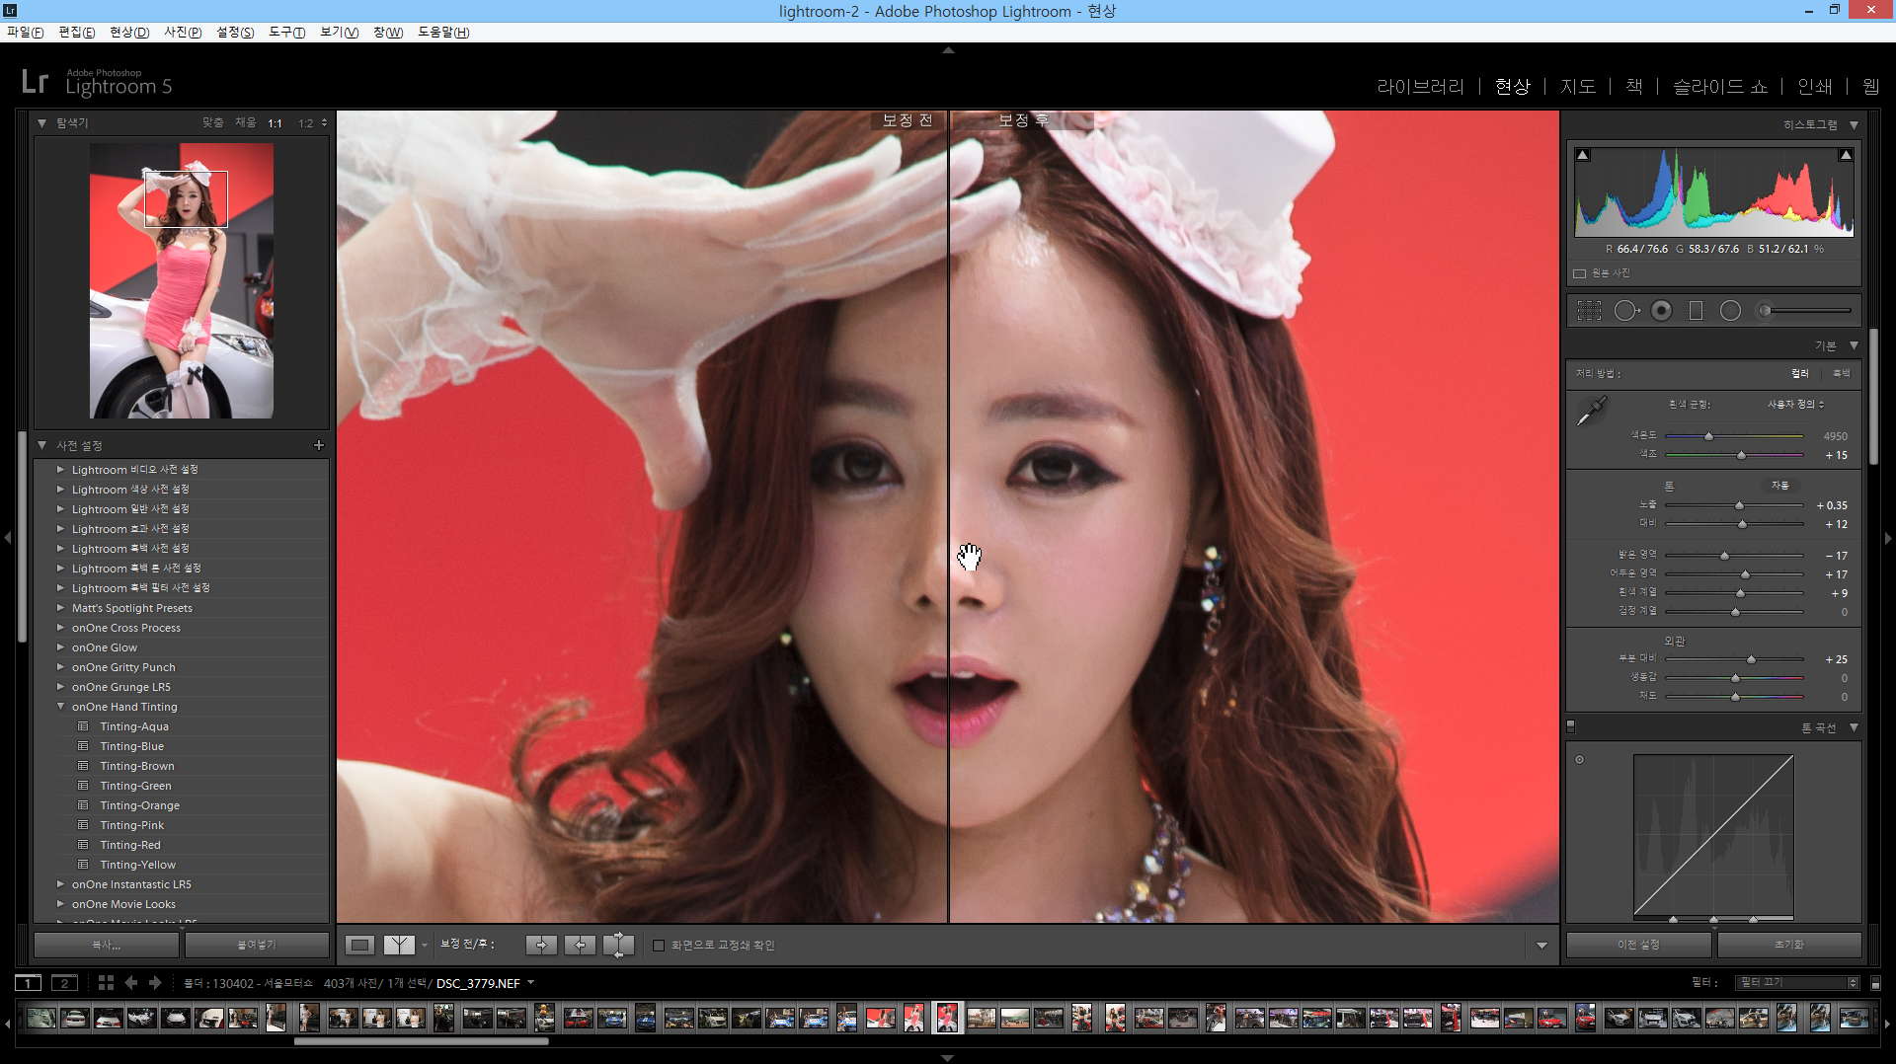Screen dimensions: 1896x1064
Task: Copy After settings to Before
Action: coord(580,945)
